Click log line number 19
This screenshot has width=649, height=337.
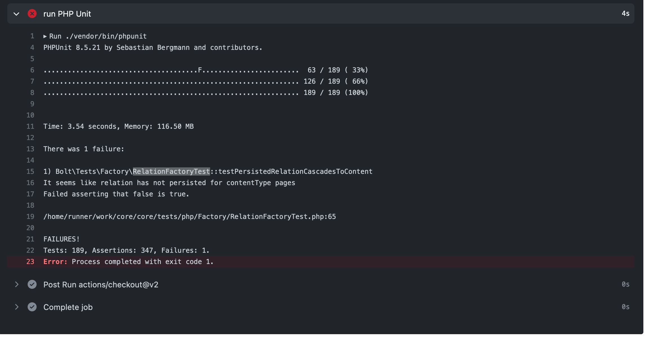tap(30, 216)
